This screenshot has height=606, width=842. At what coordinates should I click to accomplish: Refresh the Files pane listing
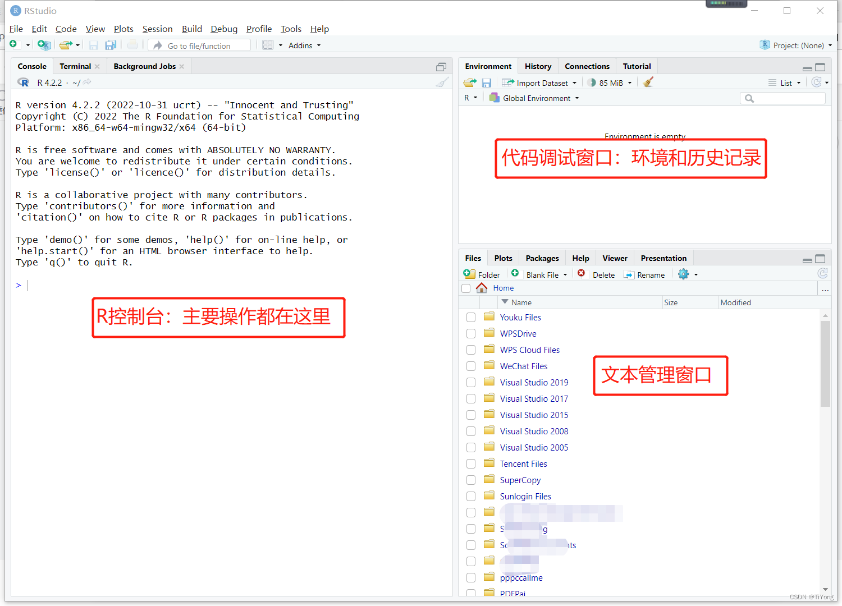(822, 273)
